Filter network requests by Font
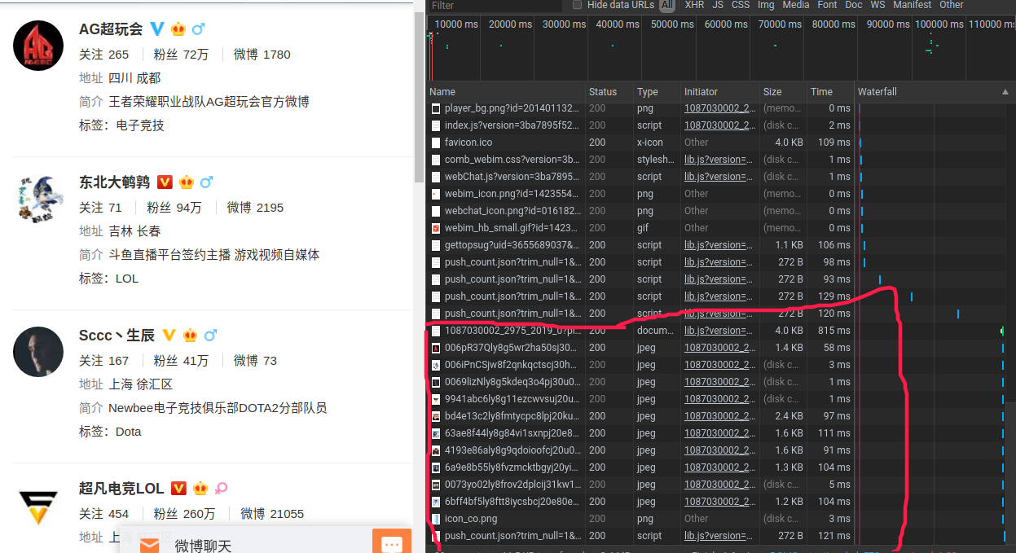1016x553 pixels. coord(827,5)
